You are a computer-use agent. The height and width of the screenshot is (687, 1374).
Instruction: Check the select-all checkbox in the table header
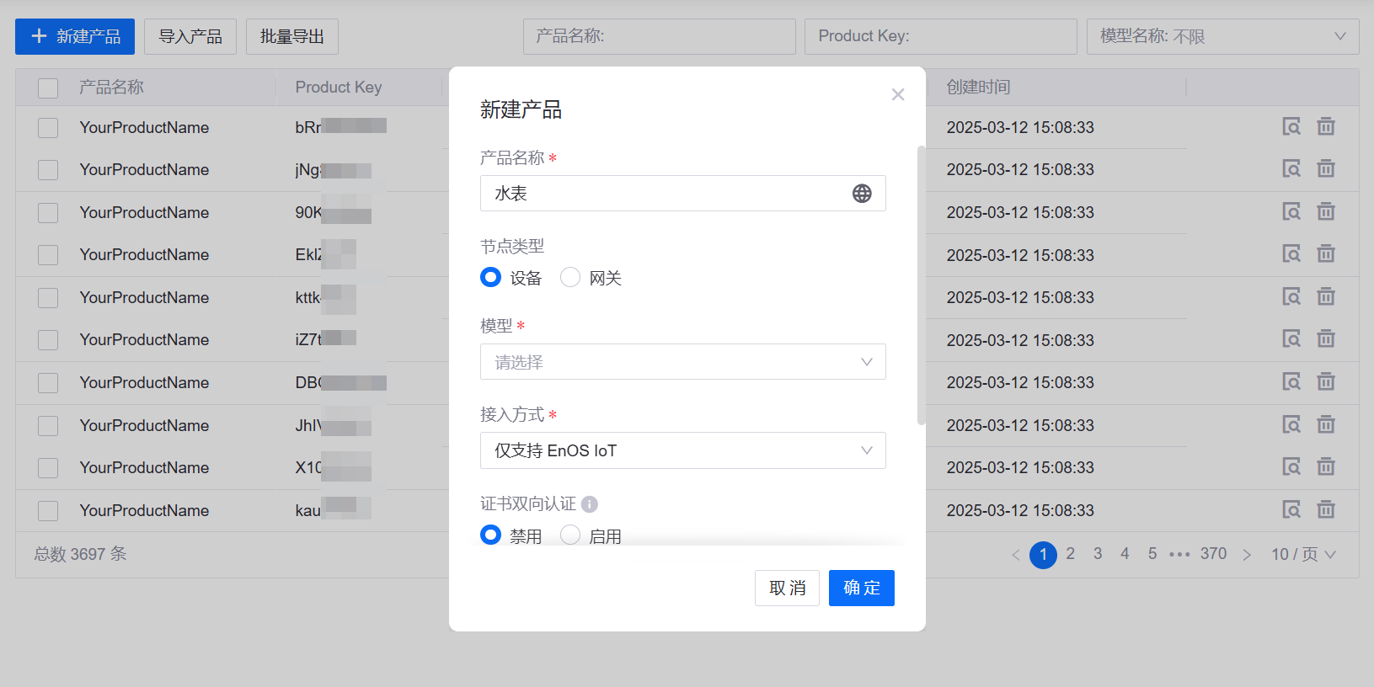[x=48, y=88]
